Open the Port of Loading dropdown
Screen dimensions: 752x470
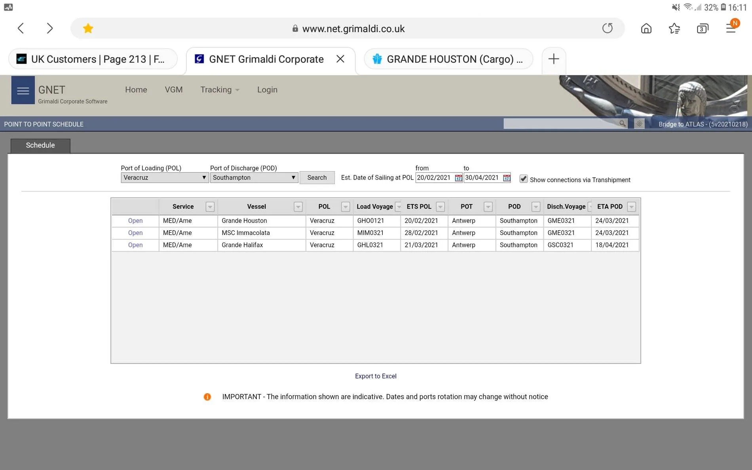click(165, 178)
